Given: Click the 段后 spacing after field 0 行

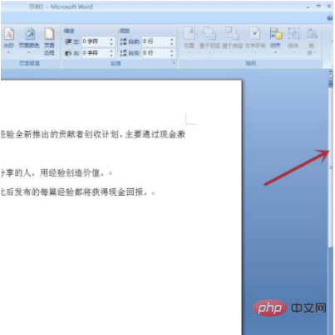Looking at the screenshot, I should pyautogui.click(x=156, y=53).
